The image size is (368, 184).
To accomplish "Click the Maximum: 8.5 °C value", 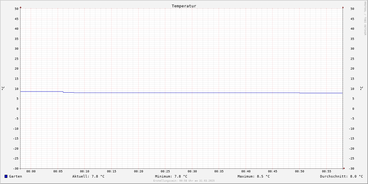I will click(x=254, y=176).
